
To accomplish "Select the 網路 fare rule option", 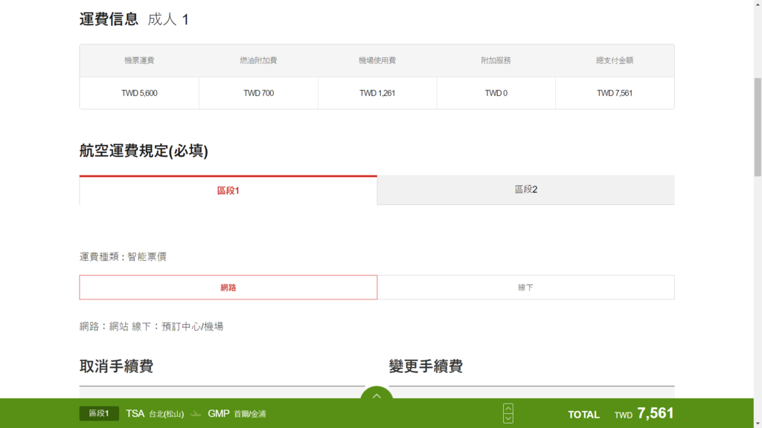I will click(x=228, y=288).
